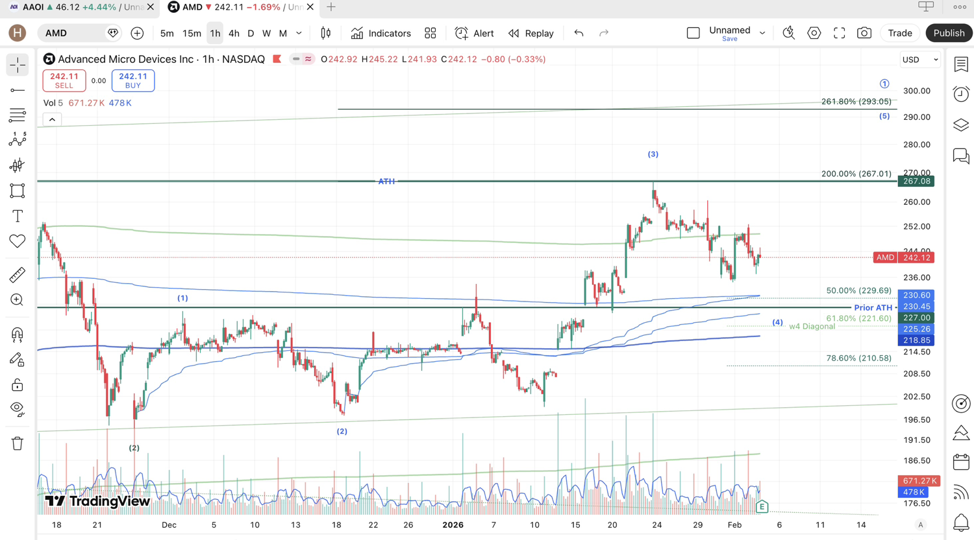Screen dimensions: 974x540
Task: Open the browser three-dots menu
Action: (960, 7)
